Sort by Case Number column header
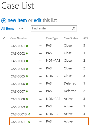 pyautogui.click(x=19, y=38)
